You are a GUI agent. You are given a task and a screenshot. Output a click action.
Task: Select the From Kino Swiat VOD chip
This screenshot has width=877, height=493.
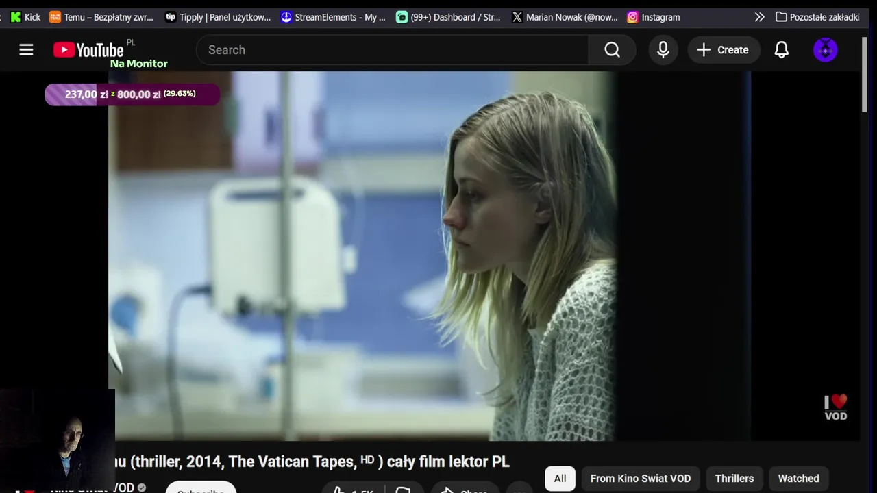641,479
